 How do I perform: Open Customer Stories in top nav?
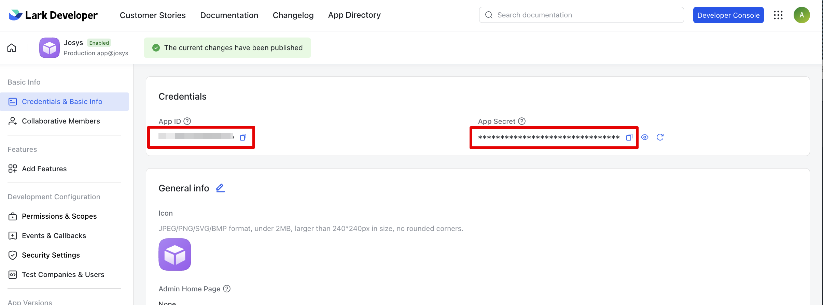pyautogui.click(x=153, y=15)
